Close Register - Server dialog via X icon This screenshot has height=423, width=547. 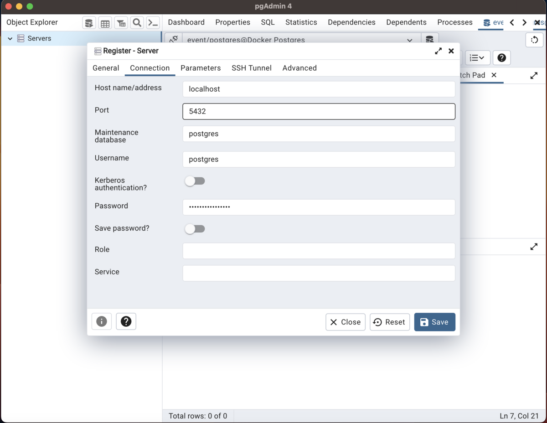451,51
